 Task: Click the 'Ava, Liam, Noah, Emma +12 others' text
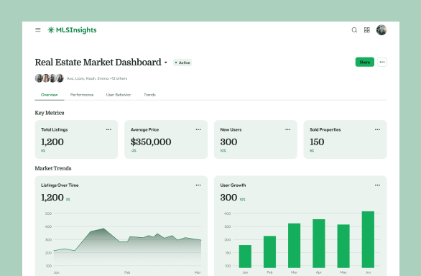pyautogui.click(x=97, y=78)
